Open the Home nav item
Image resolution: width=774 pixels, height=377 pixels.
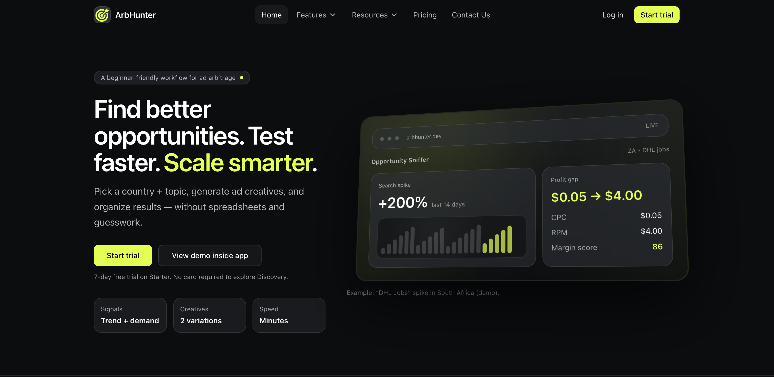point(271,15)
